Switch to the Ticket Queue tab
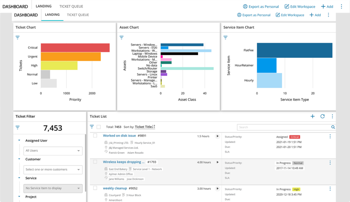350x202 pixels. point(78,15)
